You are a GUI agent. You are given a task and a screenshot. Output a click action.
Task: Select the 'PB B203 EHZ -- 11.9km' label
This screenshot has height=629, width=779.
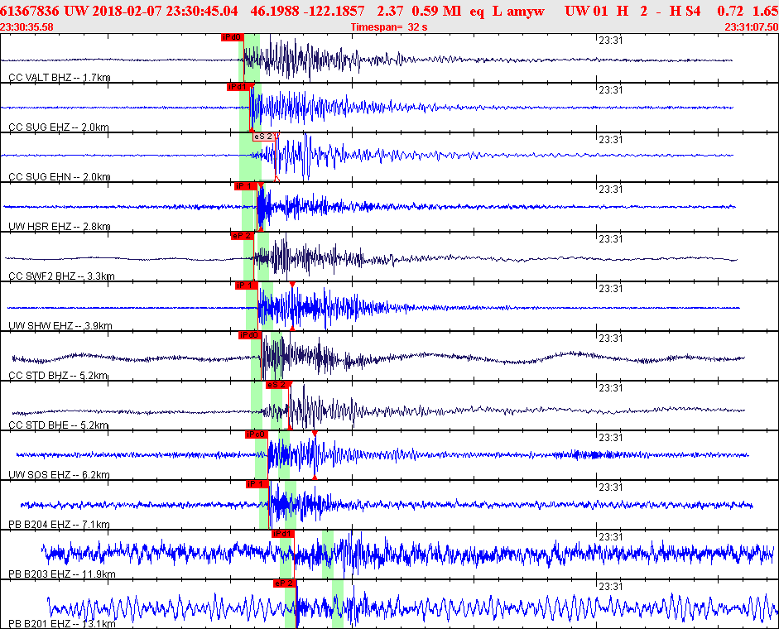62,574
